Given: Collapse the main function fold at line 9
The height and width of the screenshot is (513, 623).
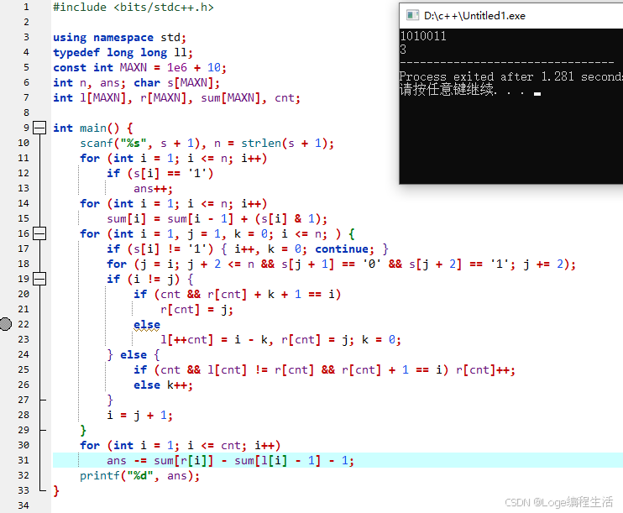Looking at the screenshot, I should click(x=39, y=128).
